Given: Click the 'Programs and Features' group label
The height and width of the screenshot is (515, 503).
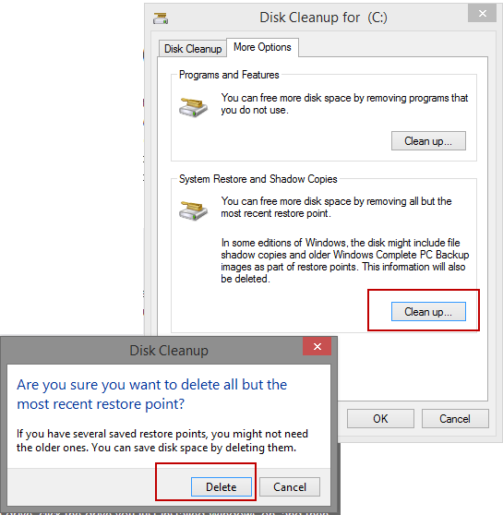Looking at the screenshot, I should [x=229, y=75].
